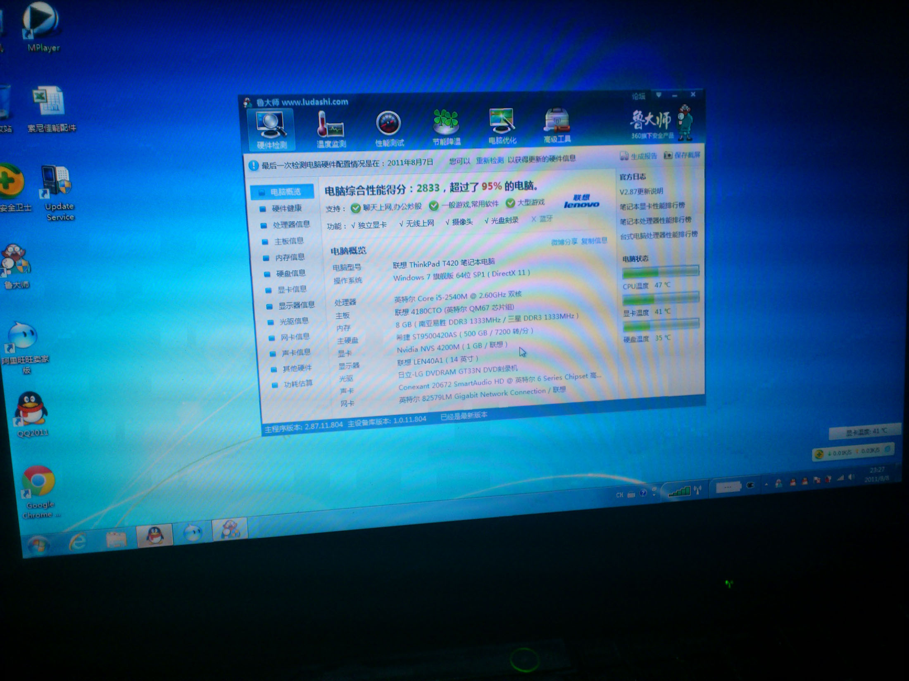Select 主板信息 in the sidebar

[x=283, y=241]
